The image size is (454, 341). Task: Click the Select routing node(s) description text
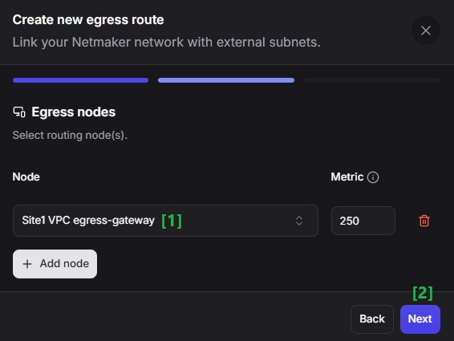[70, 135]
